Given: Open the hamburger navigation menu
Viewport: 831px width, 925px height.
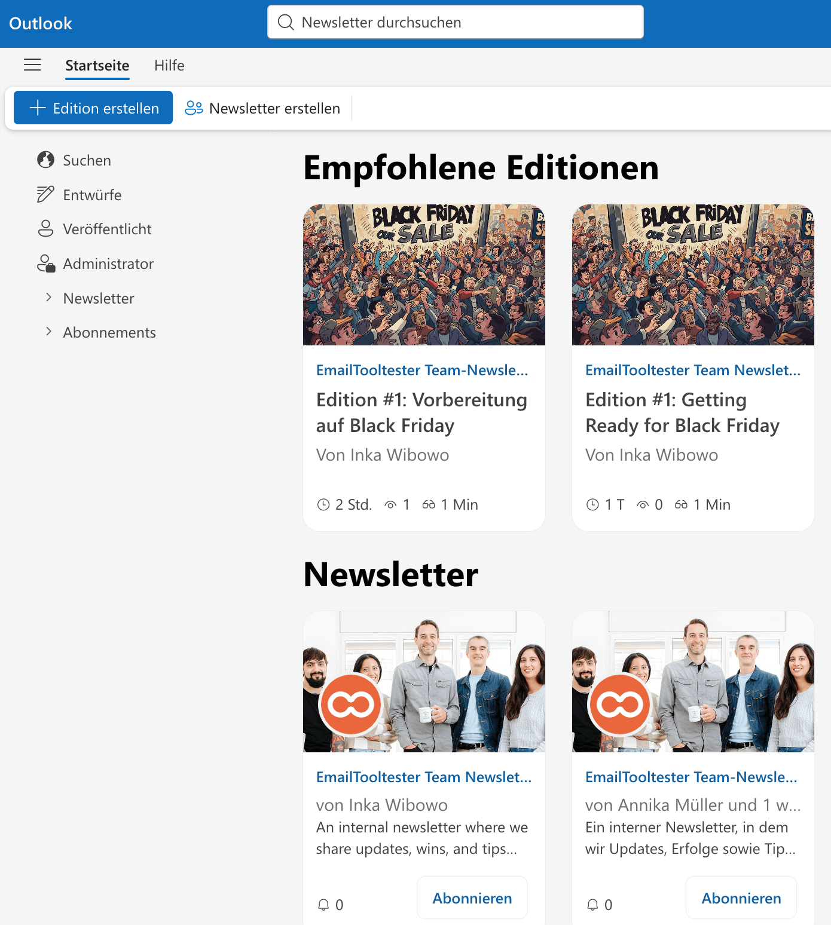Looking at the screenshot, I should 32,65.
